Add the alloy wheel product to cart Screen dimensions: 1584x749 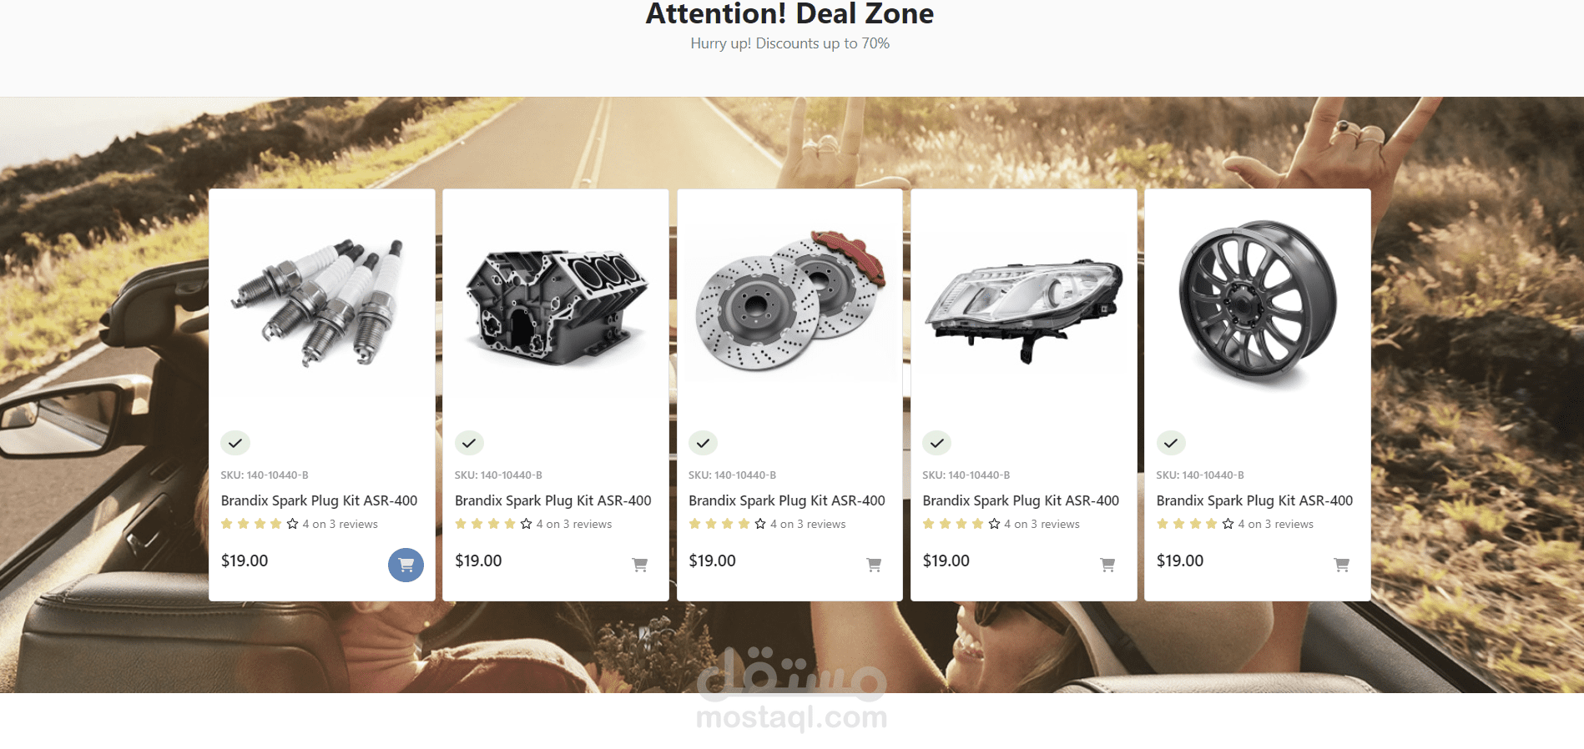1341,565
